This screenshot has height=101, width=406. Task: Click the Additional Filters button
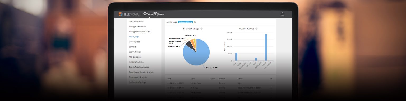click(x=185, y=22)
